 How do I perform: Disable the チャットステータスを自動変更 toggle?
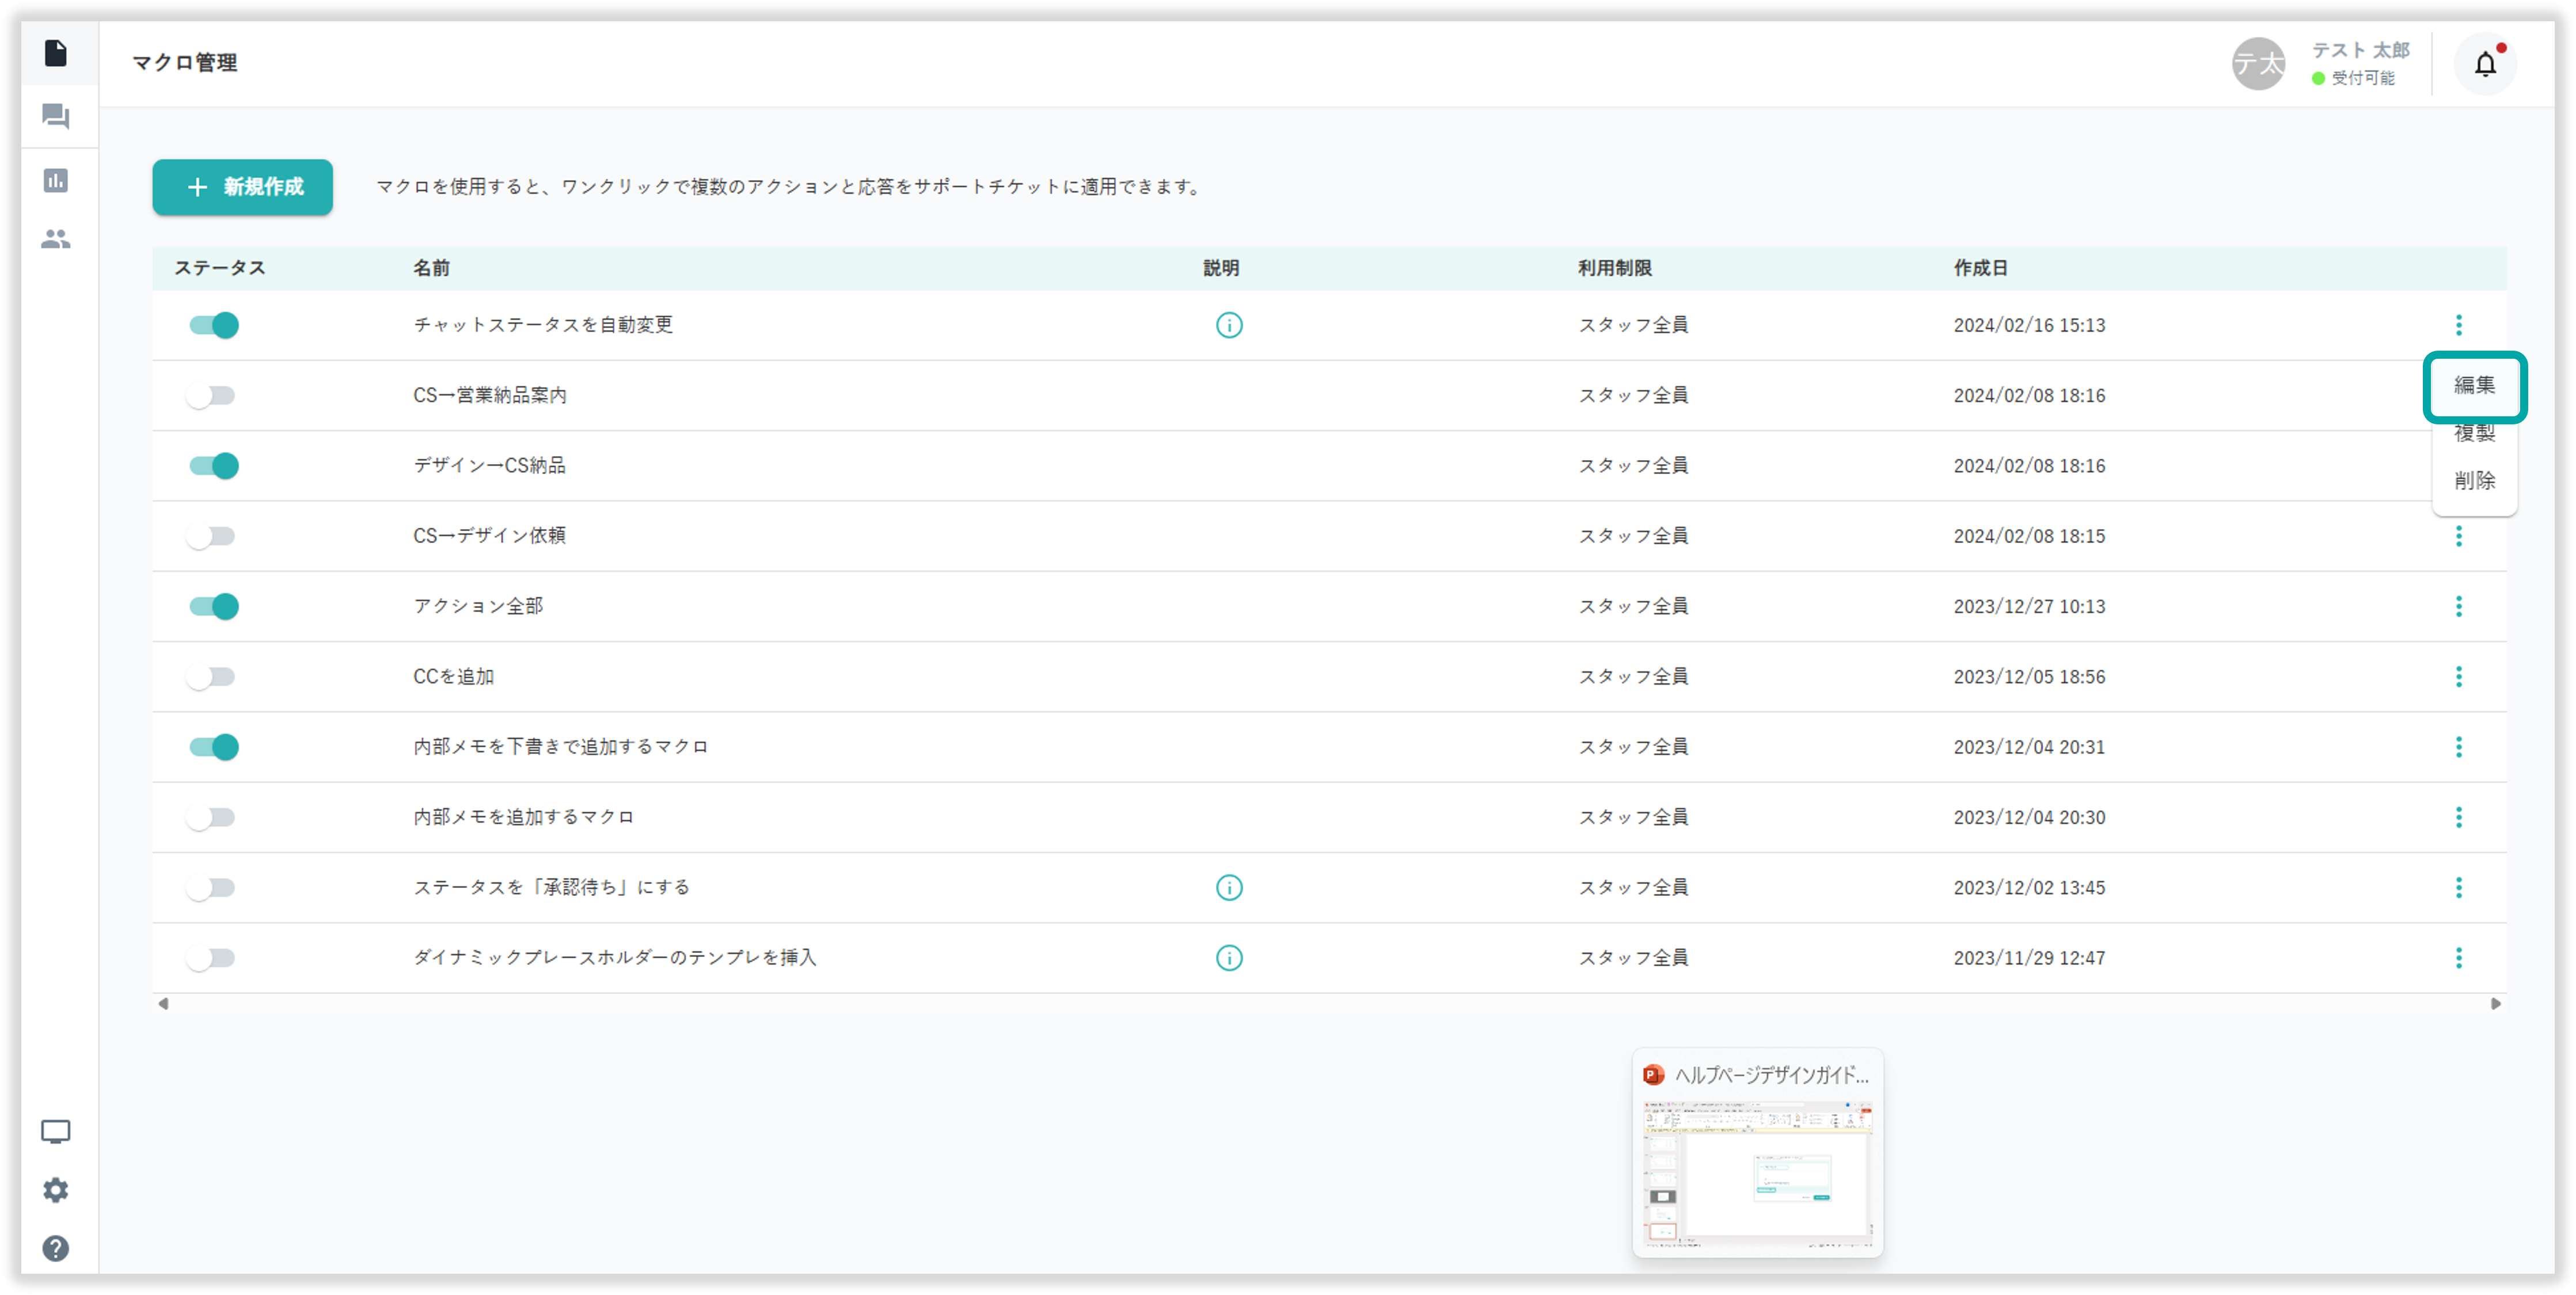(x=214, y=325)
